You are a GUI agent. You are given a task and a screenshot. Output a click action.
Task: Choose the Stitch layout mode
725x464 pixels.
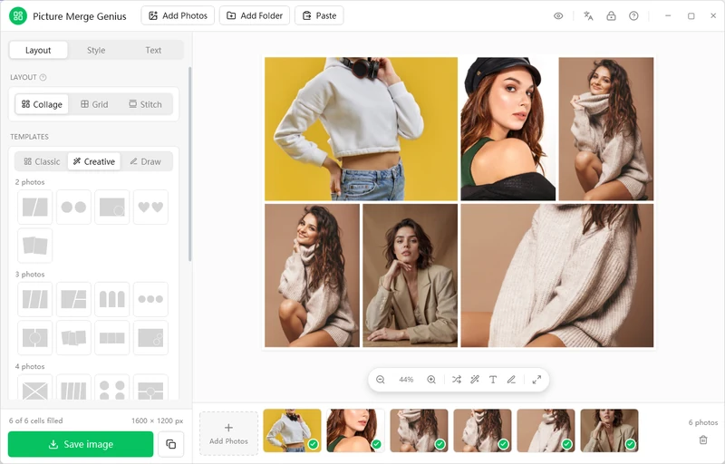coord(145,104)
